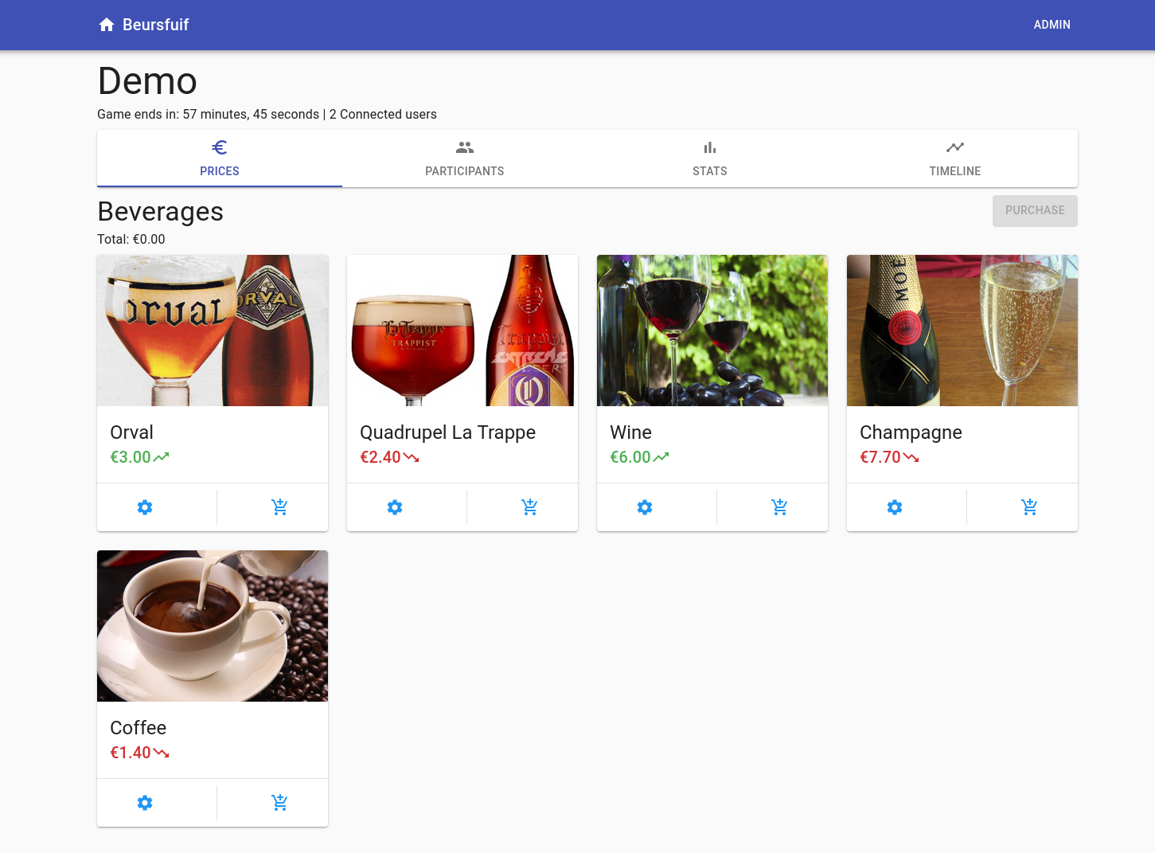Image resolution: width=1155 pixels, height=853 pixels.
Task: Open settings gear for Orval
Action: point(145,507)
